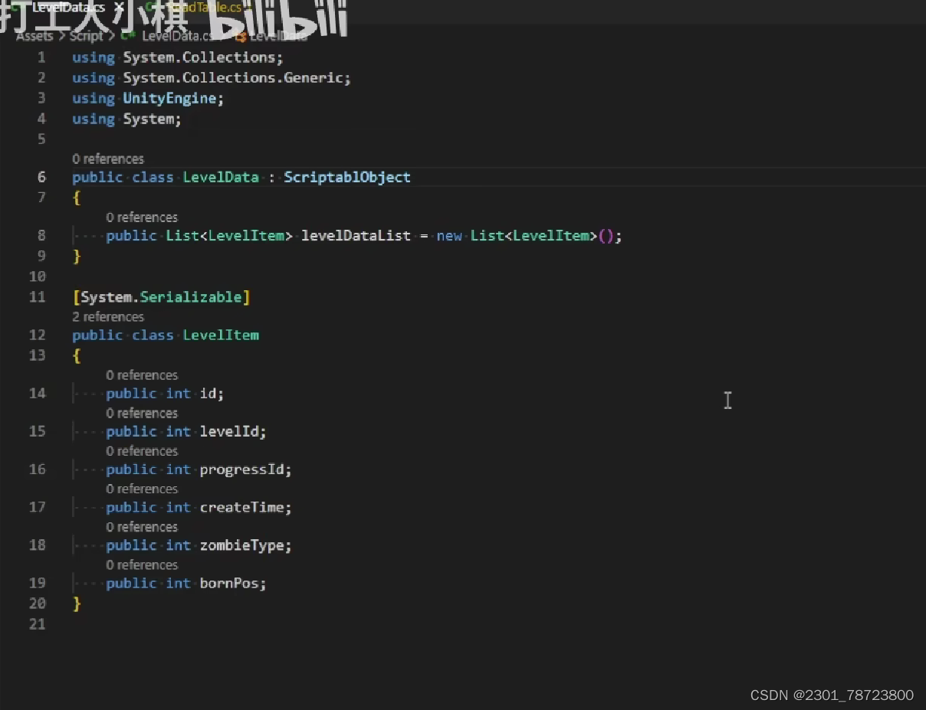Click the unsaved changes dot on ReadTable.cs tab

point(251,8)
